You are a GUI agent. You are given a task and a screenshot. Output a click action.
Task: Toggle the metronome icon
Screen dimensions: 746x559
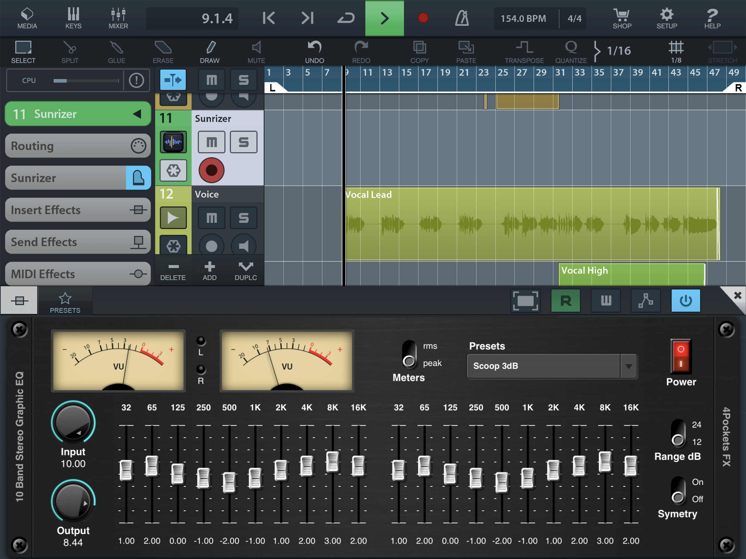(x=462, y=18)
